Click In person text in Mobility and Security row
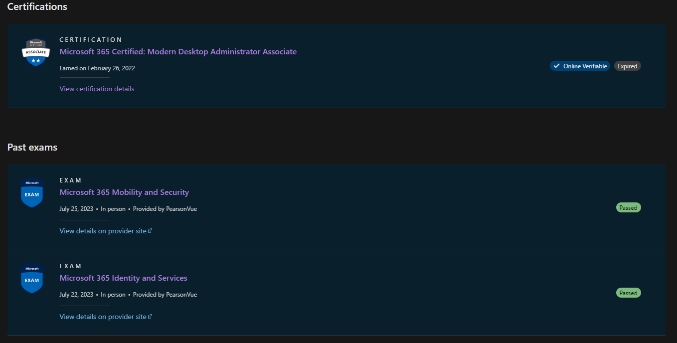Image resolution: width=677 pixels, height=343 pixels. pyautogui.click(x=113, y=209)
